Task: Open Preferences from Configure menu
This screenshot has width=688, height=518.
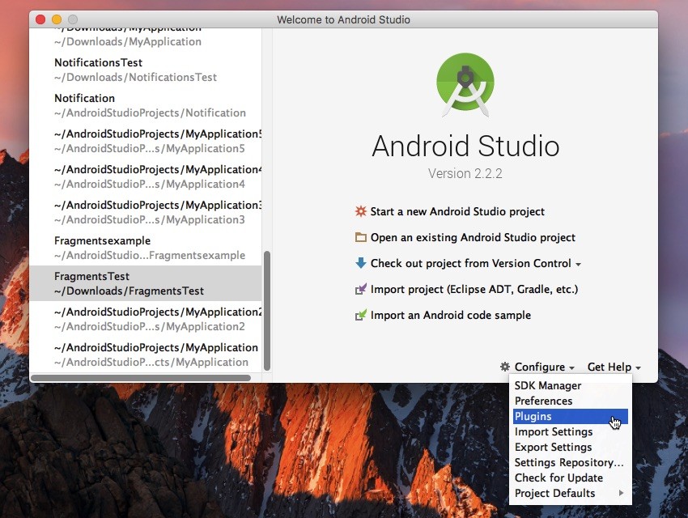Action: pos(571,401)
